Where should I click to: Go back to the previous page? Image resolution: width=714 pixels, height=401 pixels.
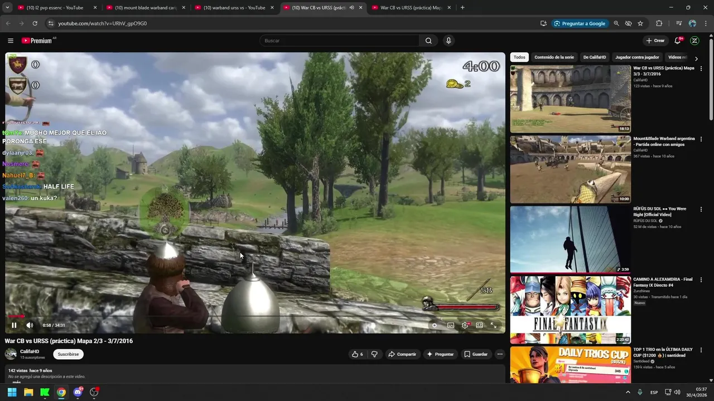(x=8, y=23)
